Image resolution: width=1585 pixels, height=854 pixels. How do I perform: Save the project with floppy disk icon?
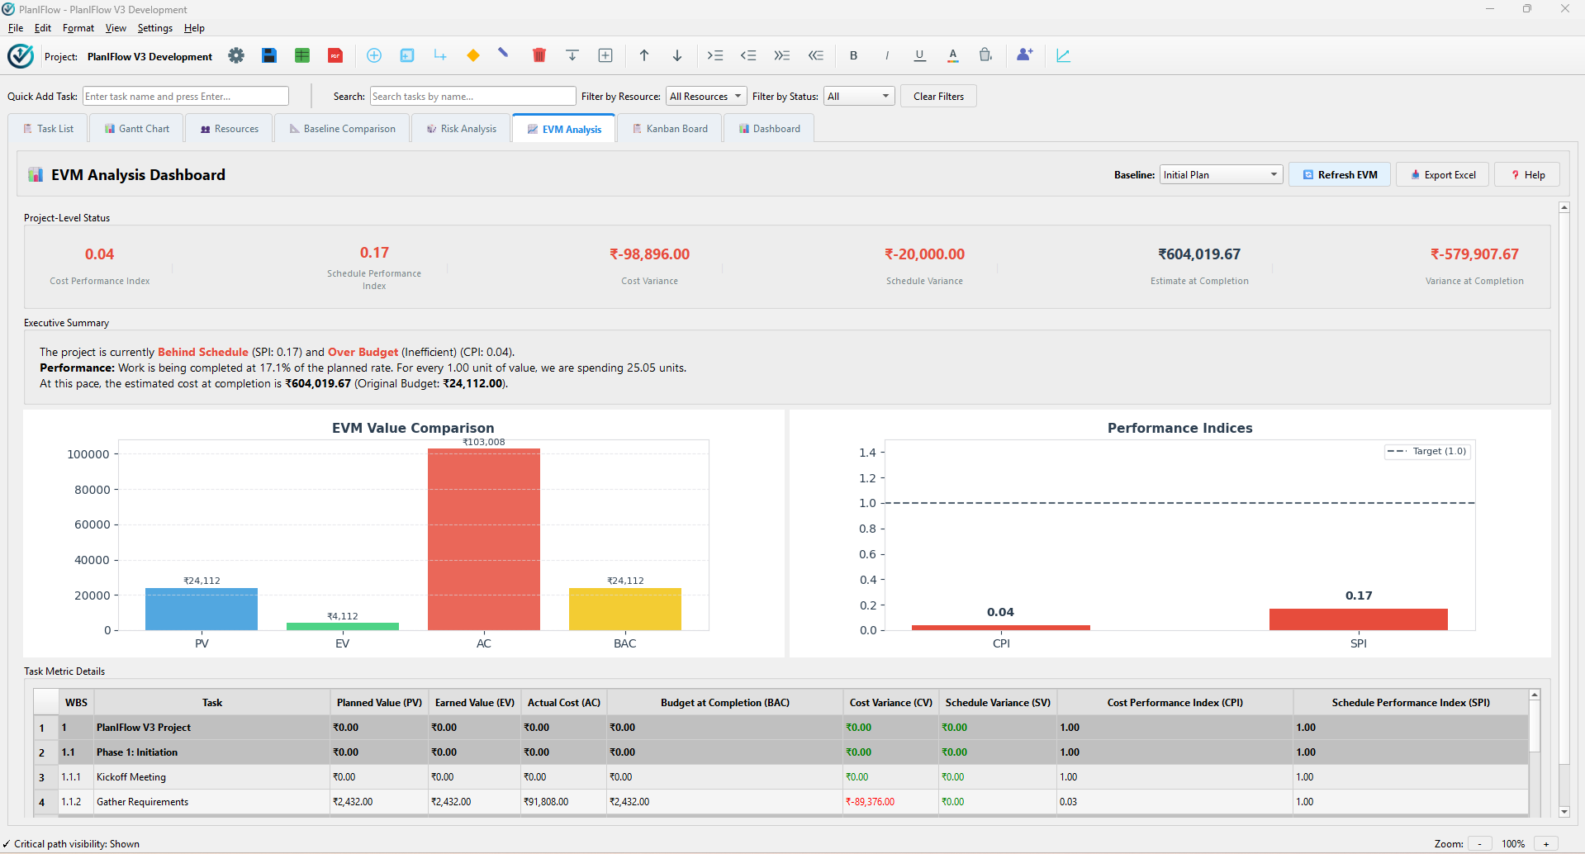pyautogui.click(x=269, y=55)
